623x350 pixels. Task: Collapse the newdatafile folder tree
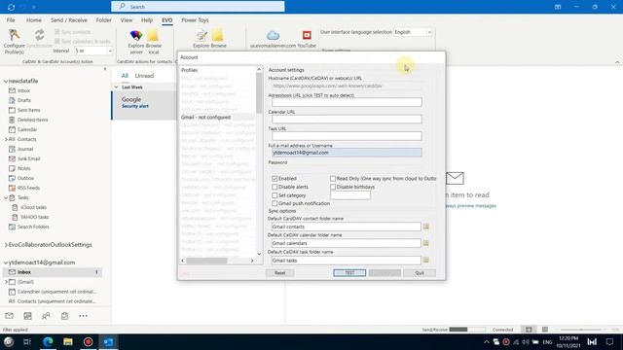tap(6, 81)
